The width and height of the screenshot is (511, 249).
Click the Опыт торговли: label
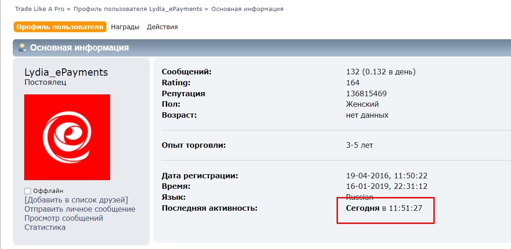coord(194,145)
